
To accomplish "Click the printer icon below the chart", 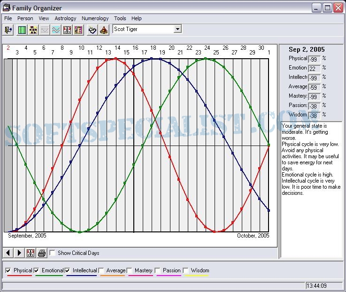I will [42, 253].
